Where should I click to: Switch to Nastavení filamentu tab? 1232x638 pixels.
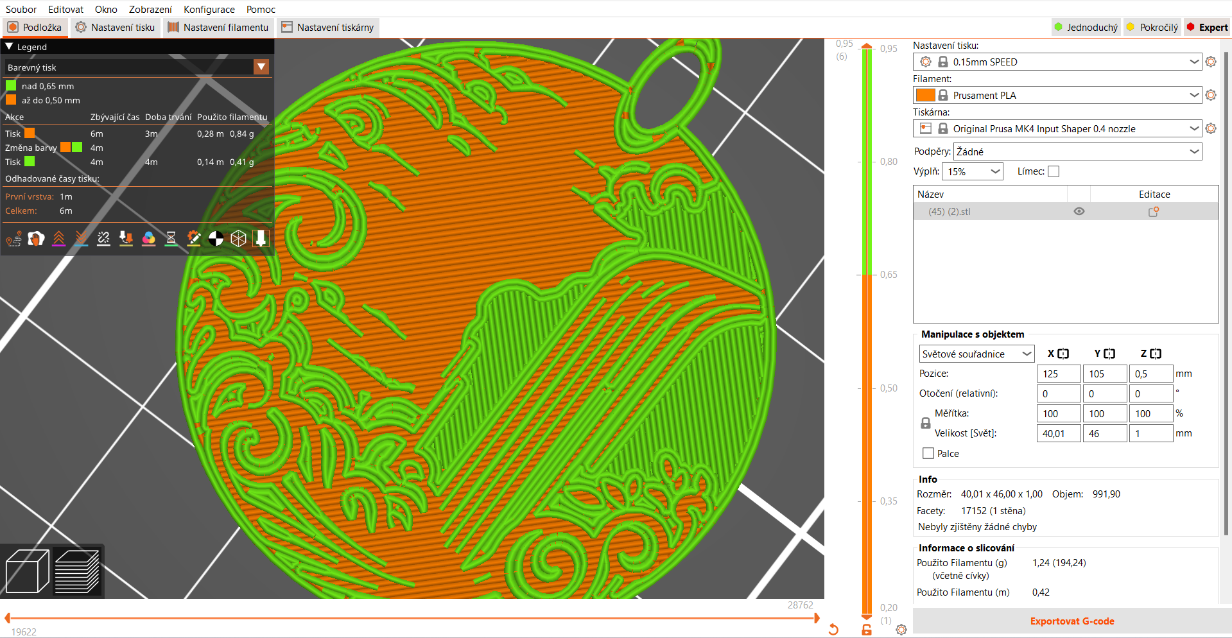(x=218, y=27)
